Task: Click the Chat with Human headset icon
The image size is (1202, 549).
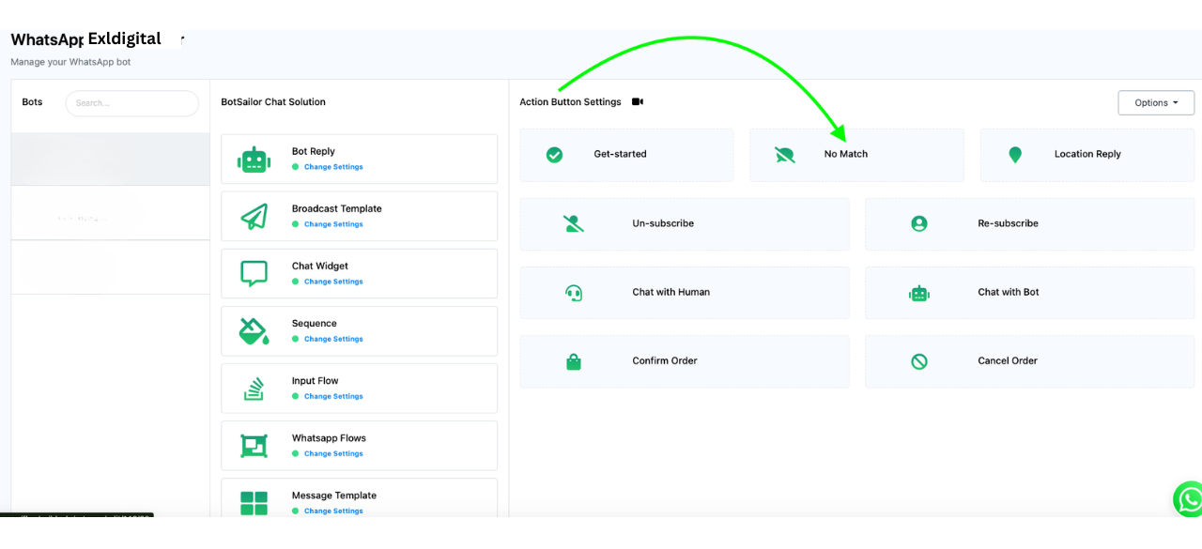Action: [574, 293]
